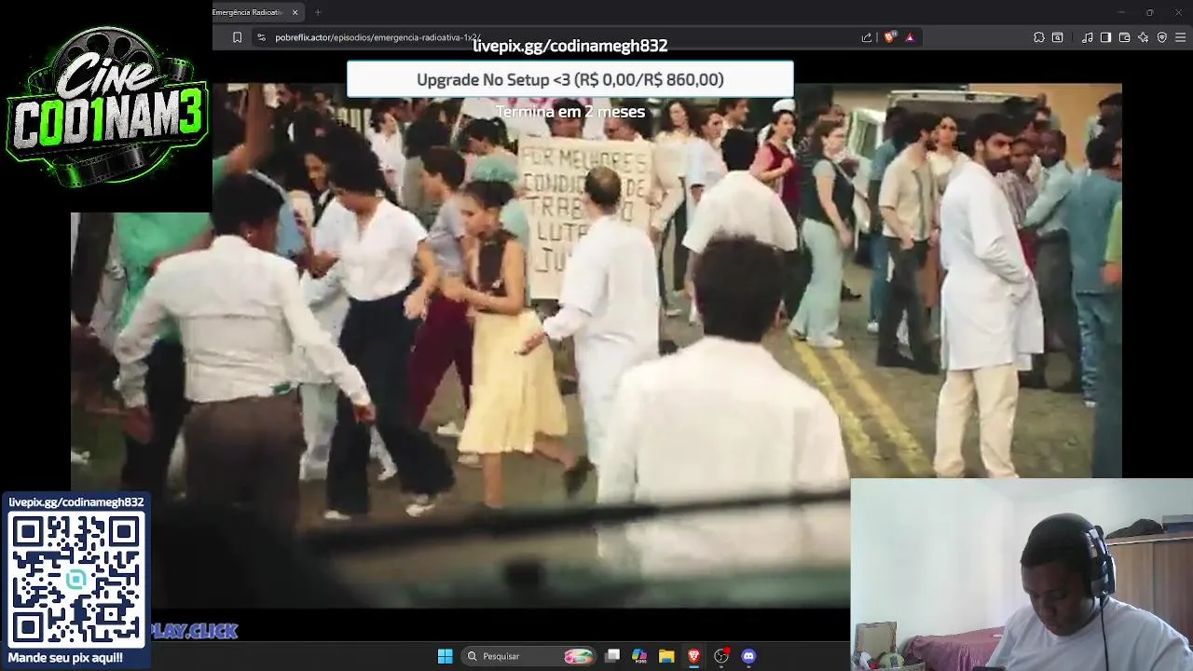Open File Explorer from the taskbar
Screen dimensions: 1193x671
[666, 656]
